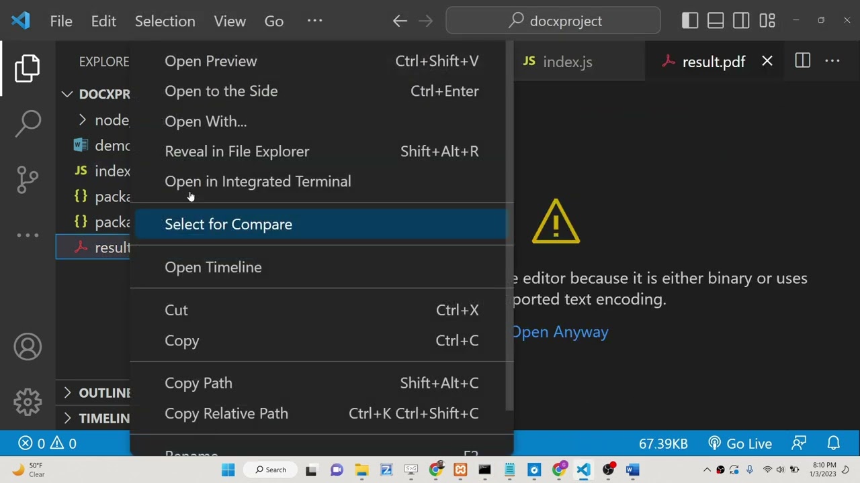This screenshot has height=483, width=860.
Task: Toggle the Primary Side Bar layout button
Action: pos(690,21)
